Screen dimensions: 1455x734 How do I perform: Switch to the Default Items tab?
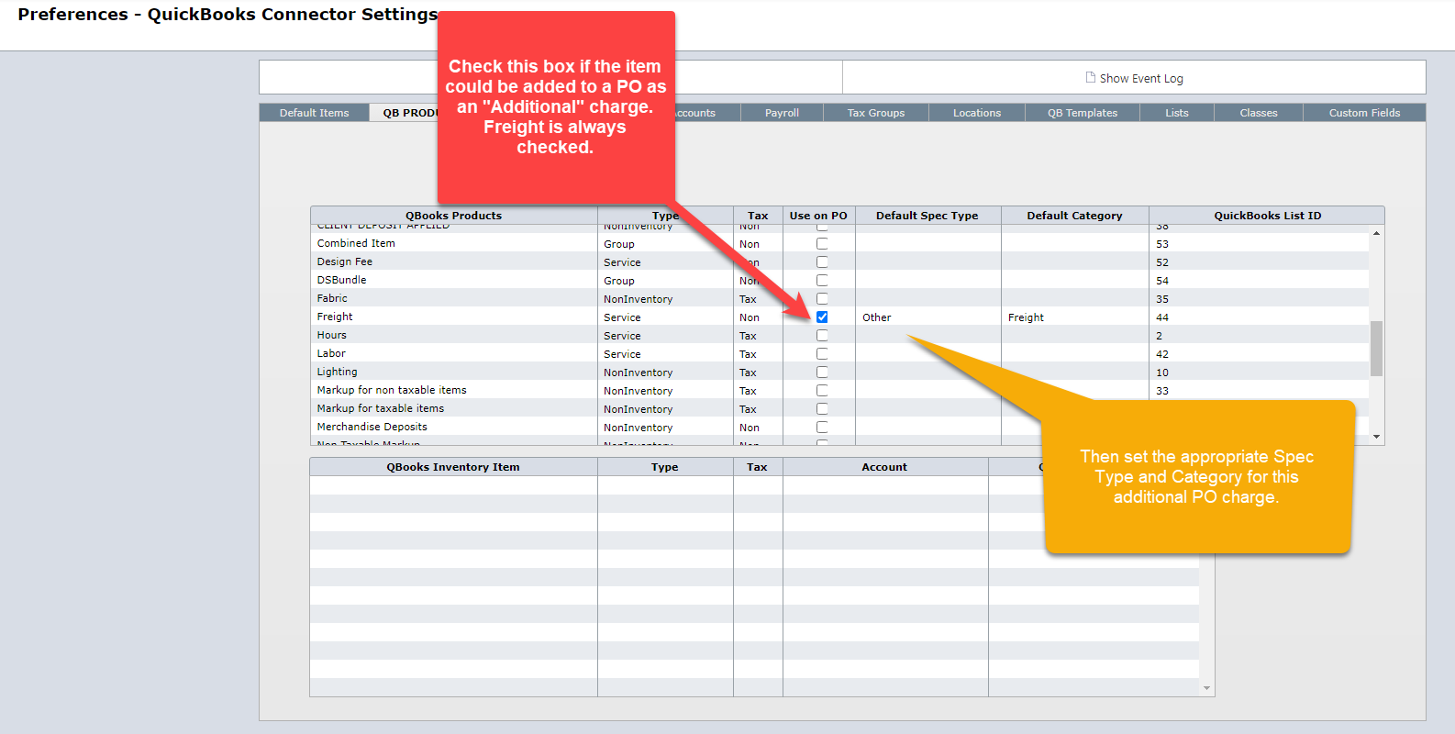[x=315, y=113]
